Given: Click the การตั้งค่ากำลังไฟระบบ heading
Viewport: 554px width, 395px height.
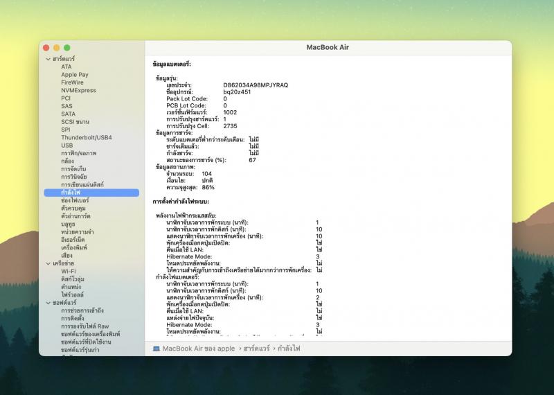Looking at the screenshot, I should coord(181,202).
